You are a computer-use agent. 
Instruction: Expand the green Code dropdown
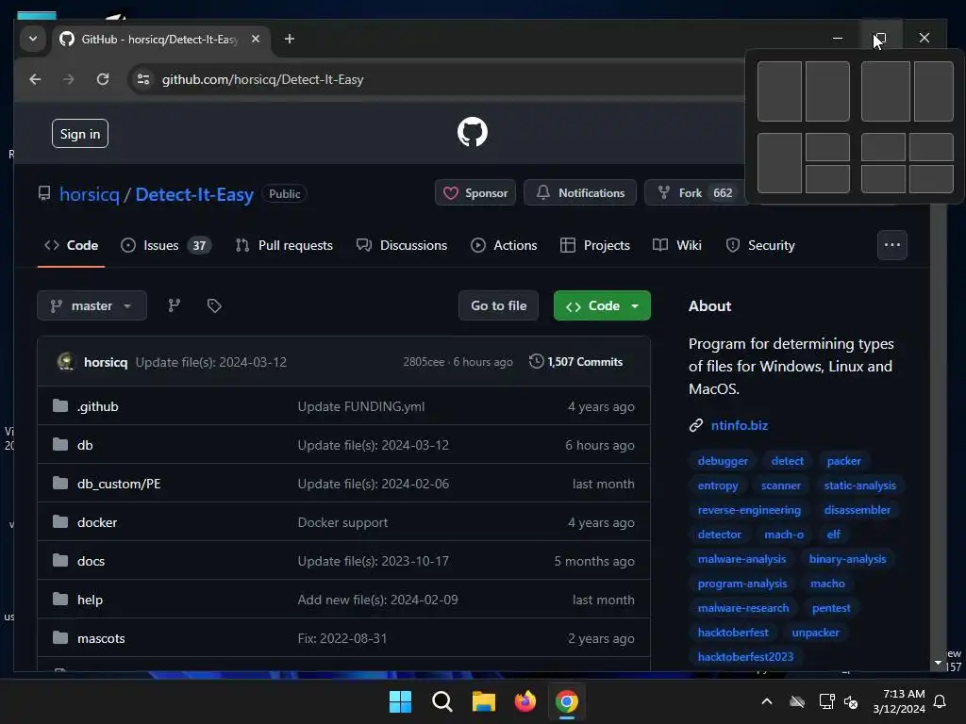point(602,305)
